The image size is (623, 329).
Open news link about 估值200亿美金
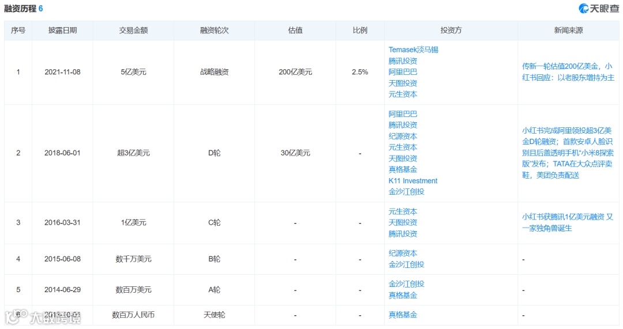568,72
